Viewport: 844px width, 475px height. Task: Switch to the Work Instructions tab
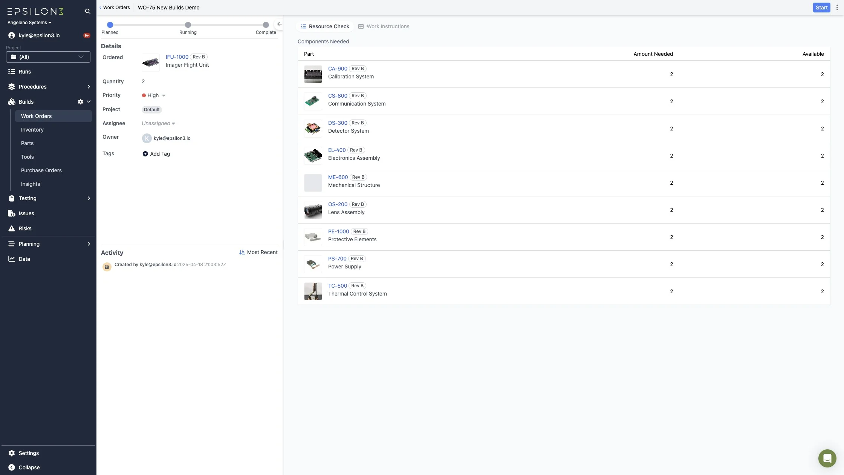pyautogui.click(x=384, y=26)
